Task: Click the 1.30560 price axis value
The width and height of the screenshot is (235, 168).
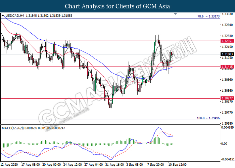Action: point(227,91)
